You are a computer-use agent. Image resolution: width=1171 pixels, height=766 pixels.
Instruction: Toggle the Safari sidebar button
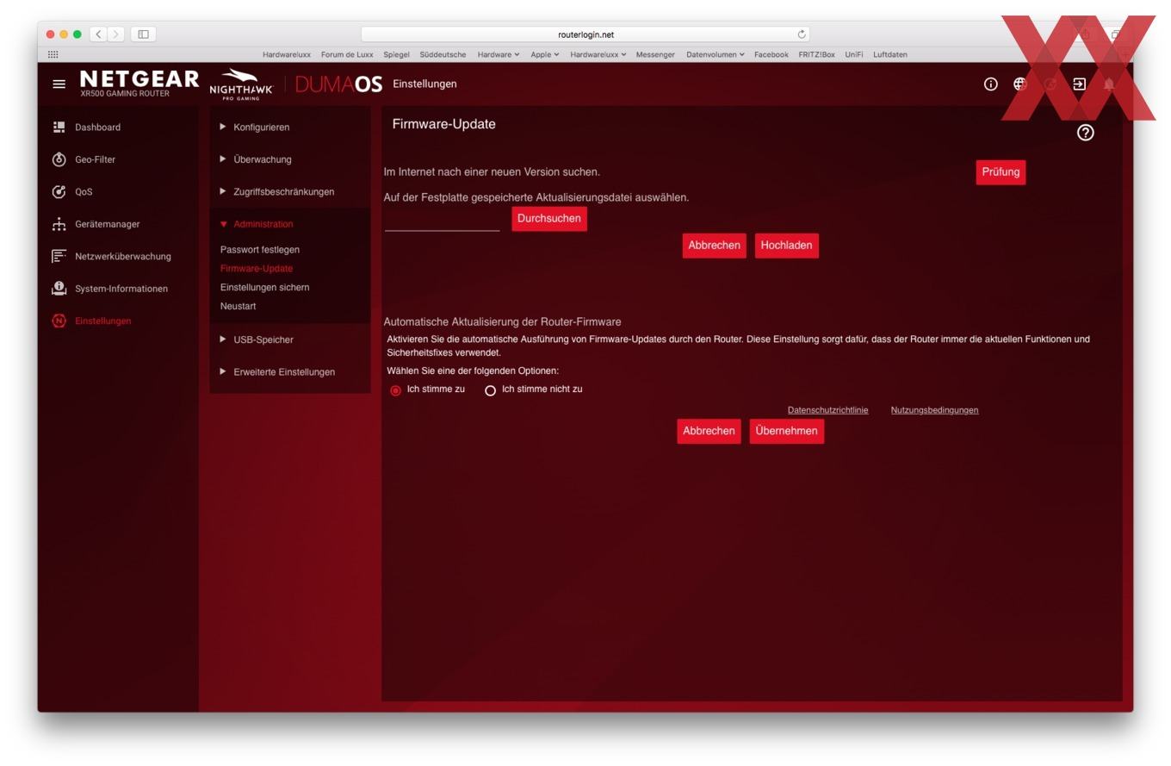(143, 34)
